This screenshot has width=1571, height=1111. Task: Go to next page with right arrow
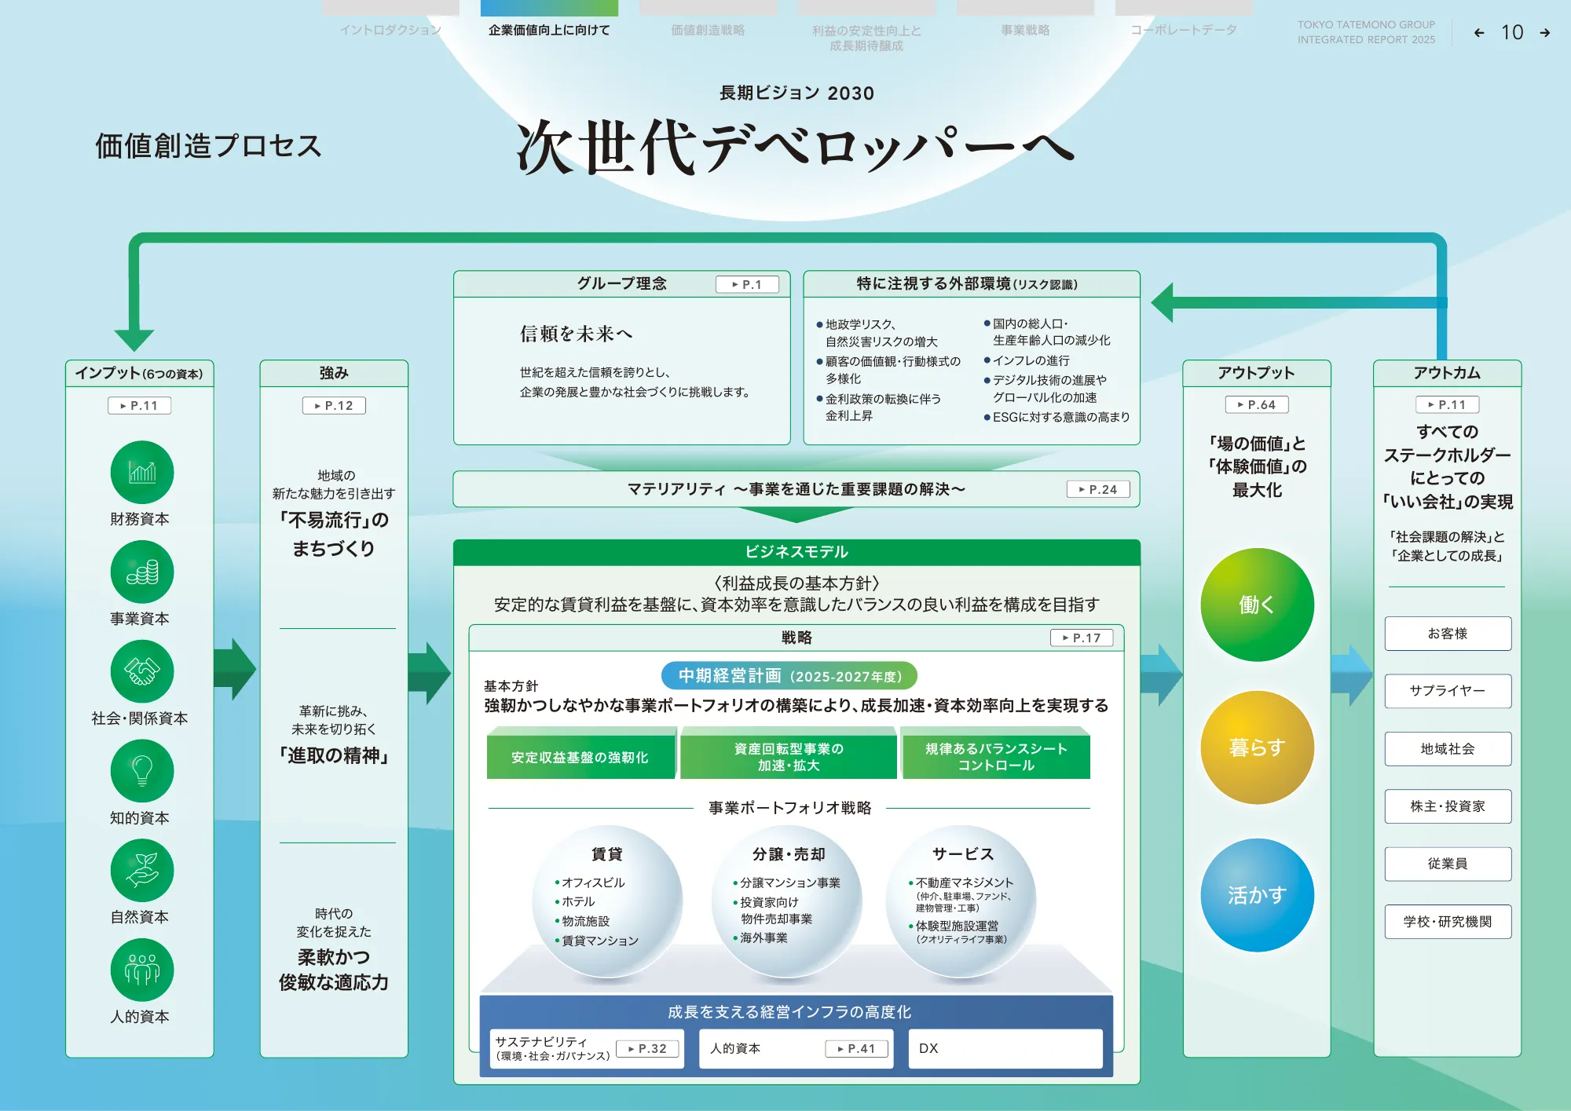[1544, 33]
